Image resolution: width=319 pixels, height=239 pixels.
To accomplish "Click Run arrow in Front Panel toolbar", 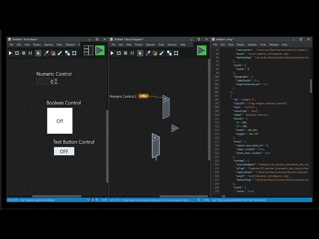I will pos(10,53).
